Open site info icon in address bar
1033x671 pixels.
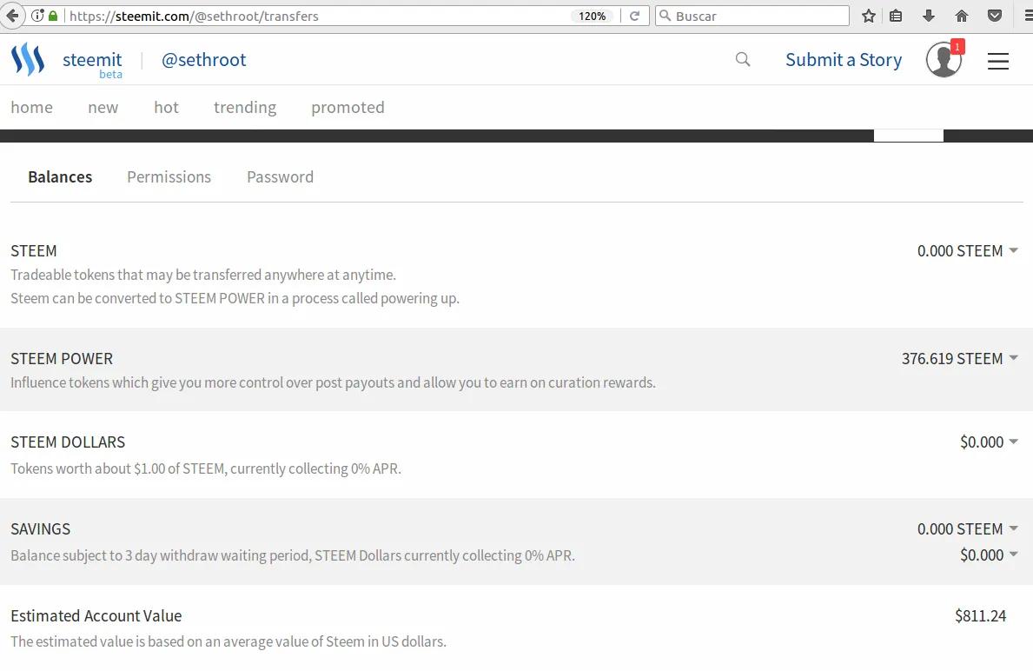click(37, 16)
